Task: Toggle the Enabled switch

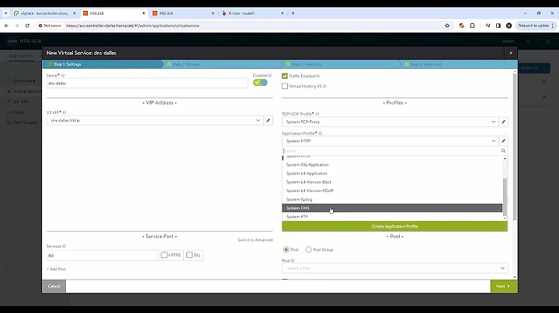Action: (260, 83)
